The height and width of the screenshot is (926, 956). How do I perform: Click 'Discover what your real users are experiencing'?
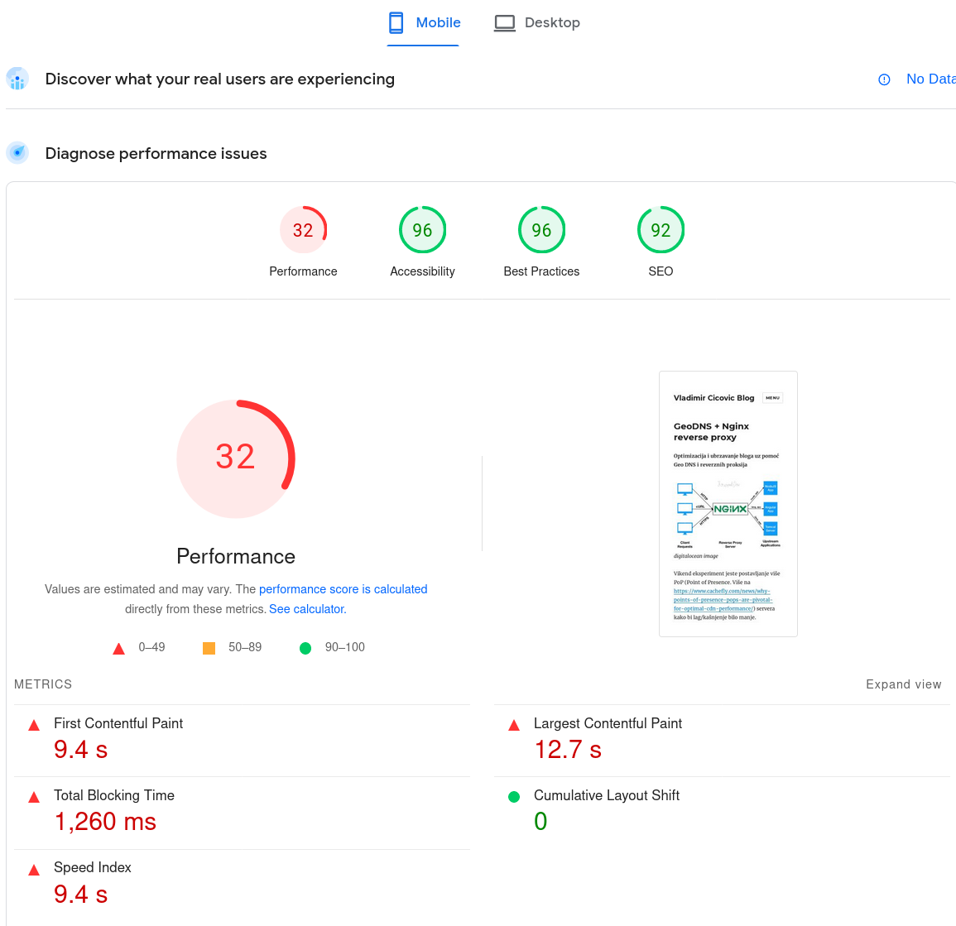pos(220,79)
